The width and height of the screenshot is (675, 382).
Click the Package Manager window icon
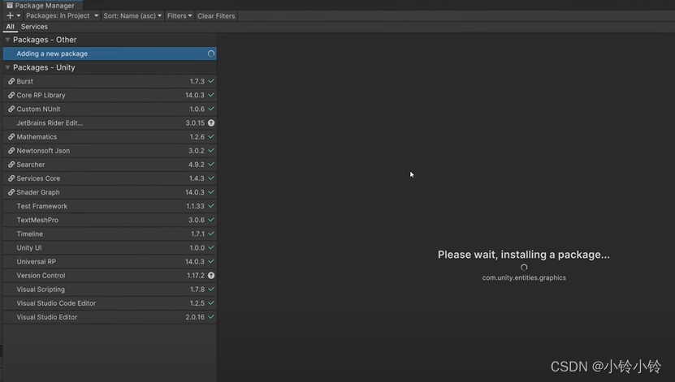coord(10,6)
